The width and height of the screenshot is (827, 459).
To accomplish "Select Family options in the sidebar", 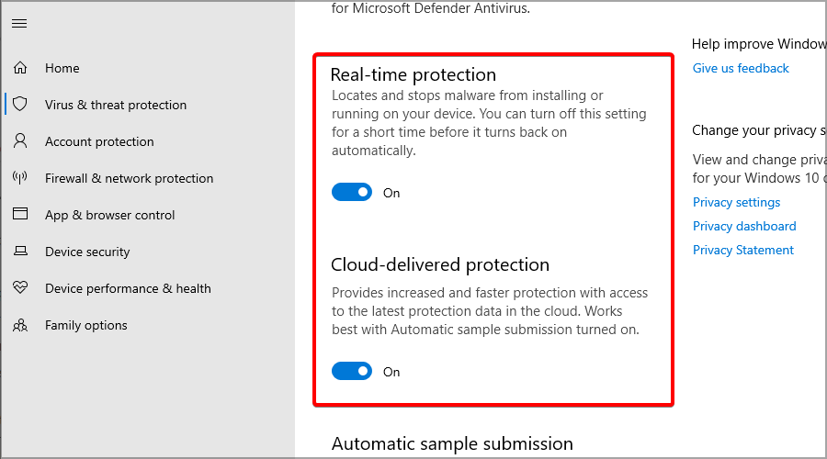I will pyautogui.click(x=86, y=326).
